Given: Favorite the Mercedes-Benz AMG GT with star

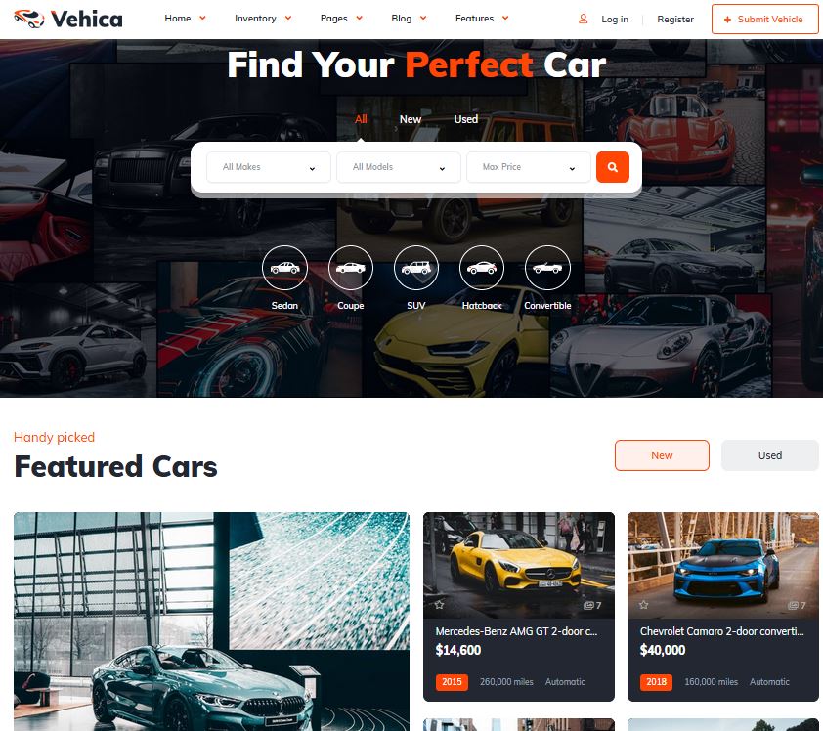Looking at the screenshot, I should pyautogui.click(x=439, y=605).
